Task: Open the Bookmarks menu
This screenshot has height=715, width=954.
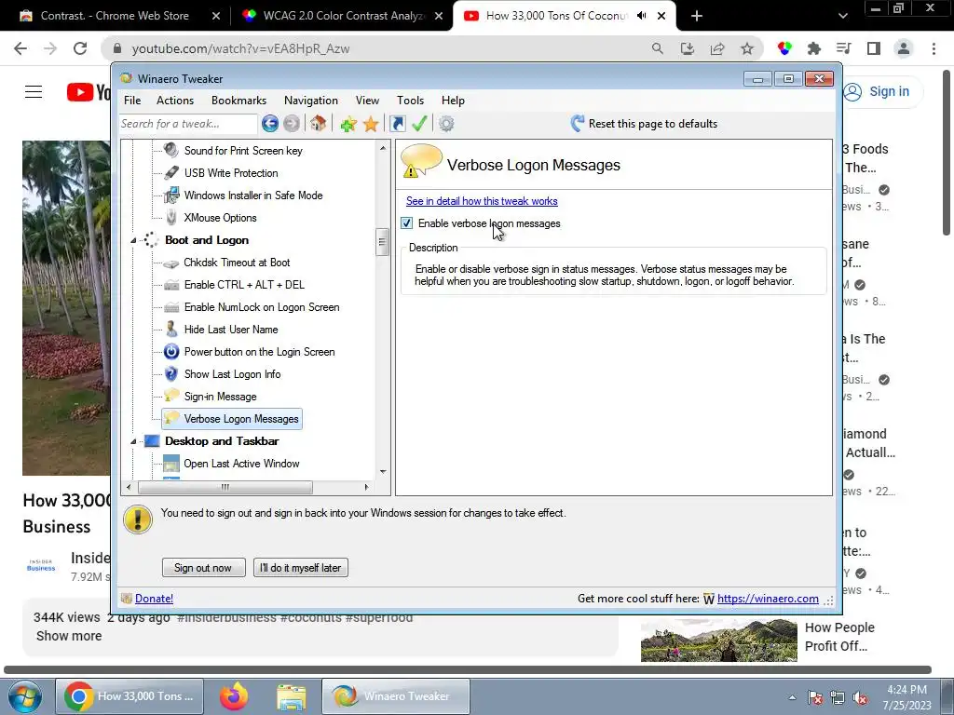Action: coord(238,101)
